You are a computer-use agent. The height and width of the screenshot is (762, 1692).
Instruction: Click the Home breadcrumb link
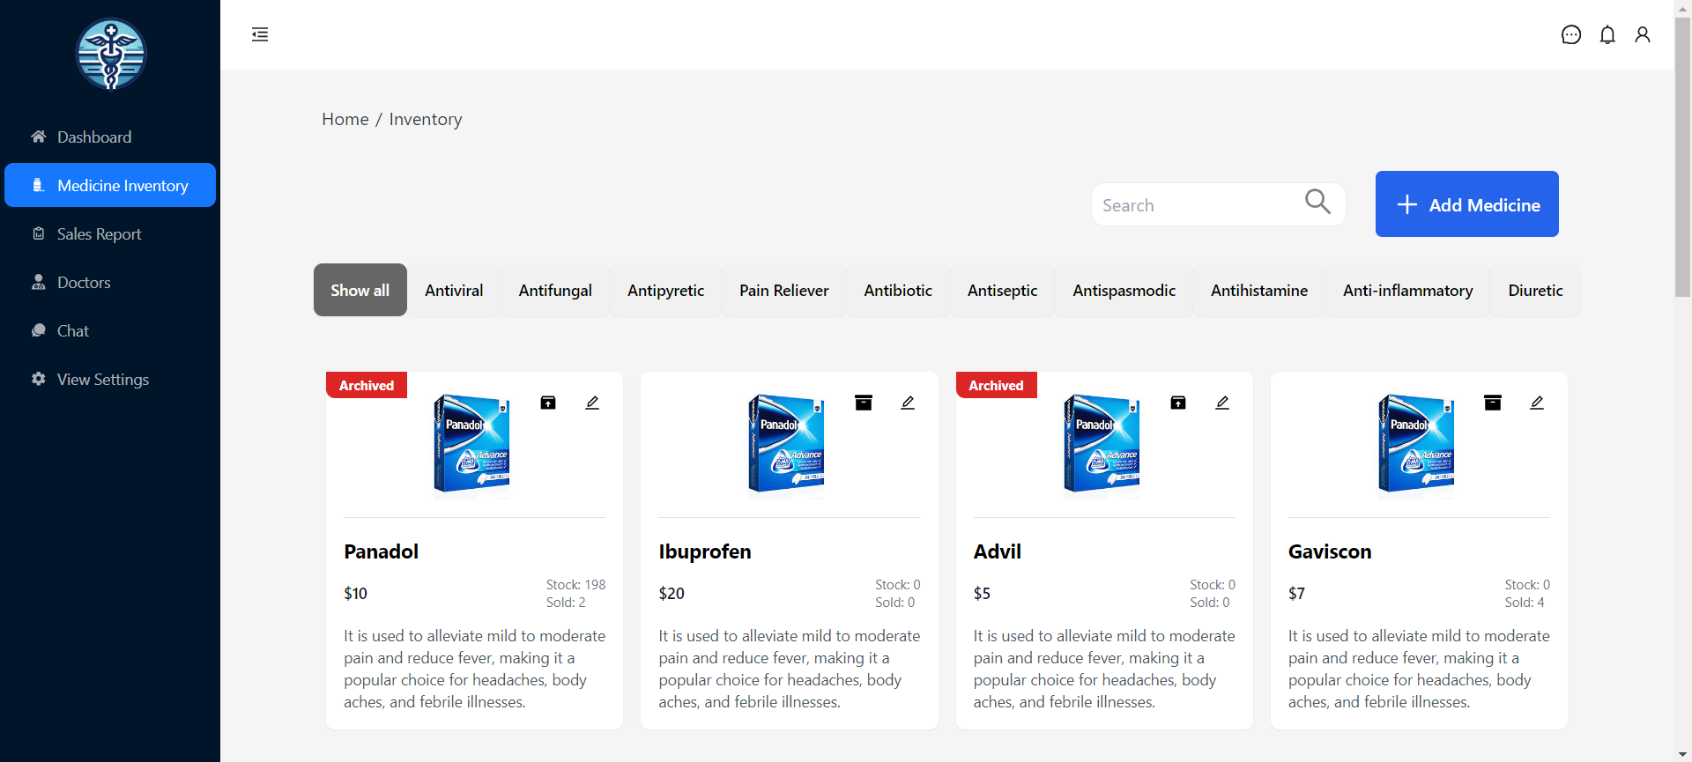[x=345, y=119]
